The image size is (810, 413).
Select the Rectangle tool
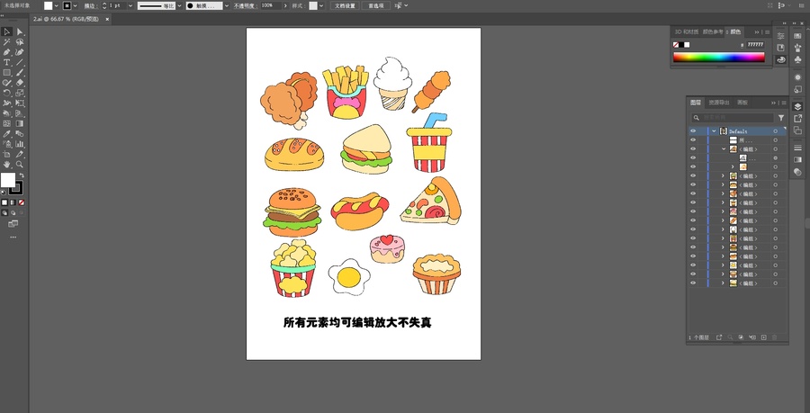(6, 73)
